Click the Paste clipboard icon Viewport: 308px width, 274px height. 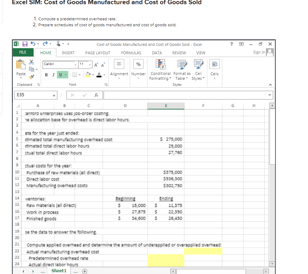pos(21,64)
